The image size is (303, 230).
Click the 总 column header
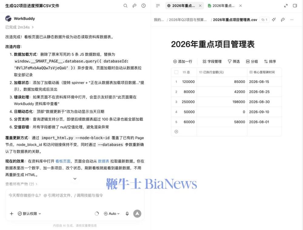click(186, 72)
